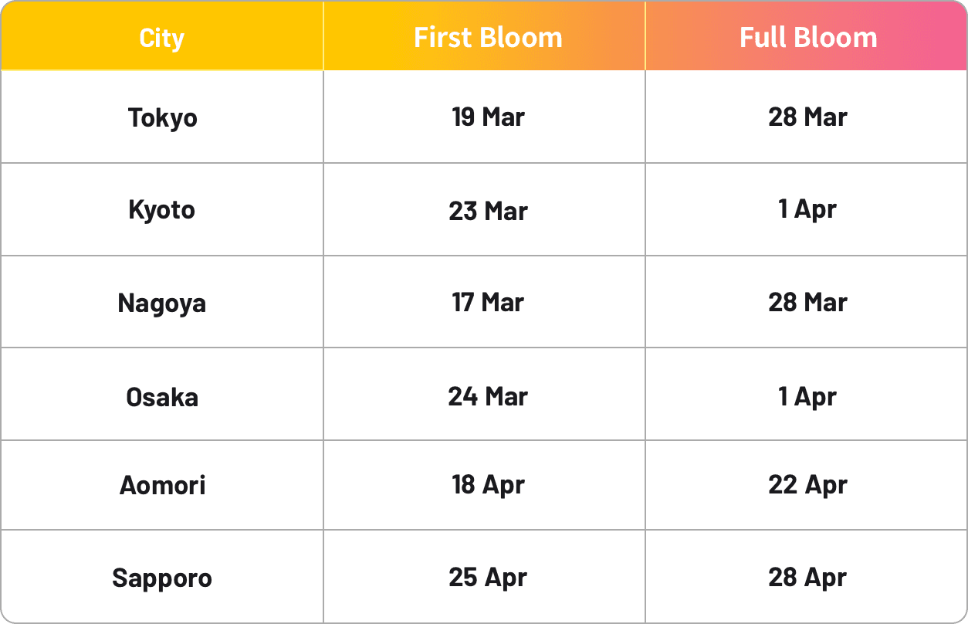This screenshot has width=968, height=624.
Task: Click Nagoya's 17 Mar first bloom date
Action: (x=488, y=303)
